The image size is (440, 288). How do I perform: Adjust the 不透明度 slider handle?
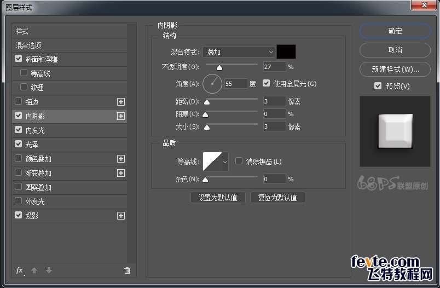(219, 68)
